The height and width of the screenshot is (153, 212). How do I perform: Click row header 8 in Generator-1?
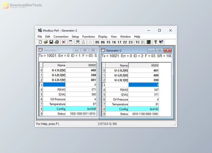pos(41,109)
